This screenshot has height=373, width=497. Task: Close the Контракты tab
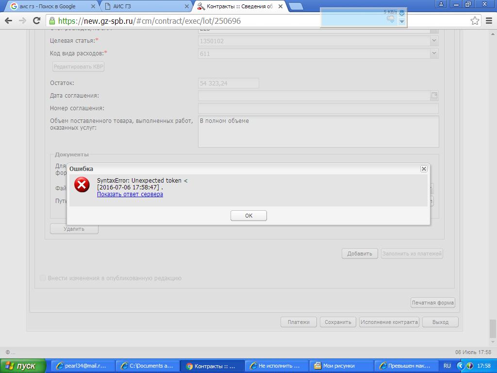[x=280, y=6]
